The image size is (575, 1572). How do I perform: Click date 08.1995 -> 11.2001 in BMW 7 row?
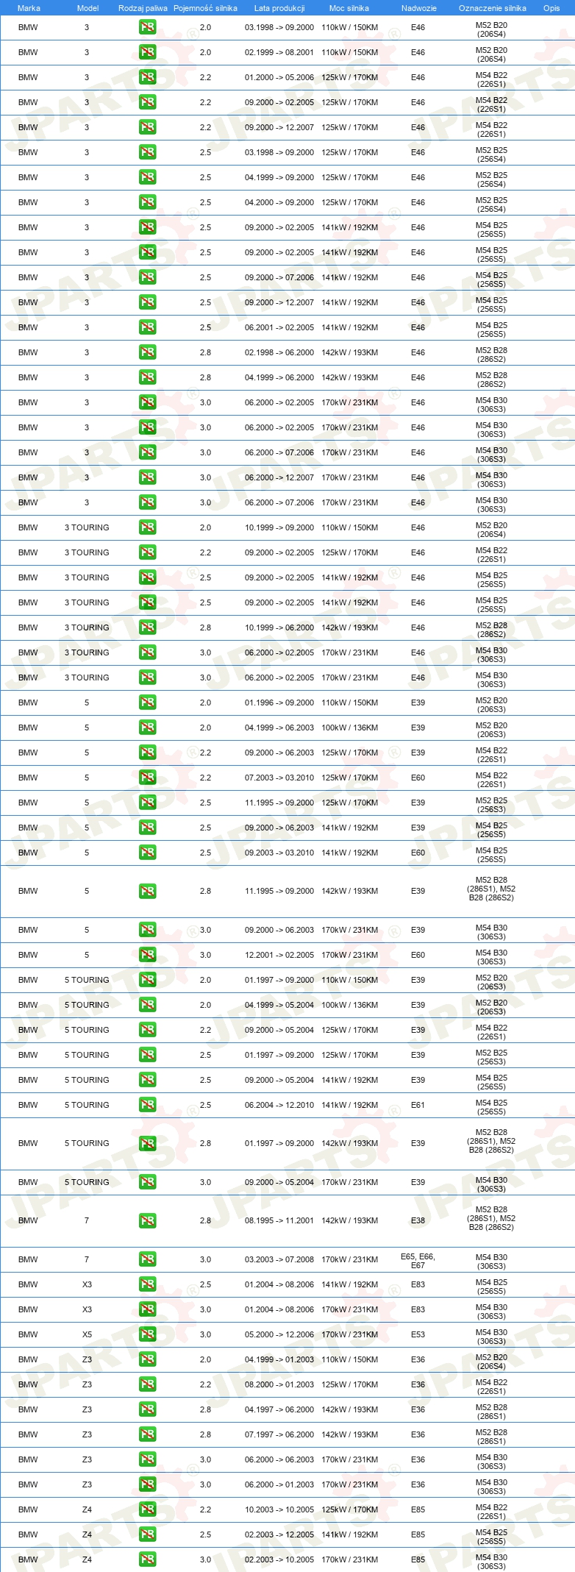pos(279,1220)
